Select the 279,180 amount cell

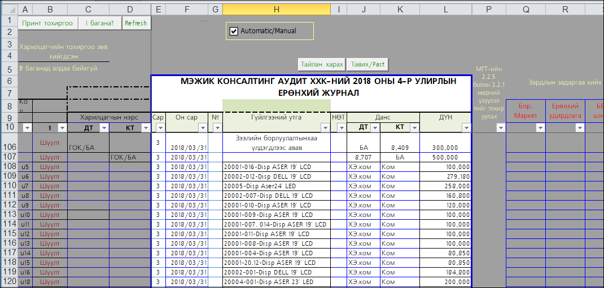click(x=446, y=176)
